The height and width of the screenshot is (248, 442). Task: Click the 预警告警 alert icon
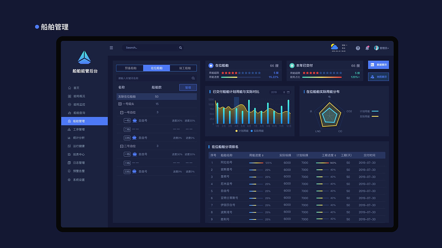[x=69, y=171]
